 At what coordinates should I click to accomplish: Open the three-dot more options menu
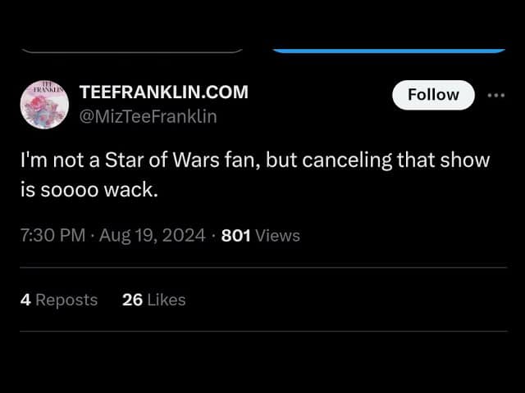pos(496,95)
